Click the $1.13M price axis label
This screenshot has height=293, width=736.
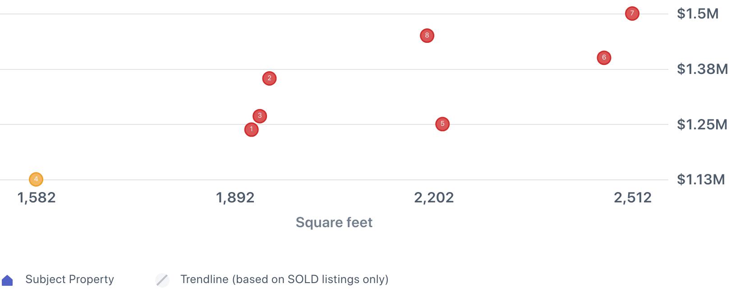click(701, 179)
